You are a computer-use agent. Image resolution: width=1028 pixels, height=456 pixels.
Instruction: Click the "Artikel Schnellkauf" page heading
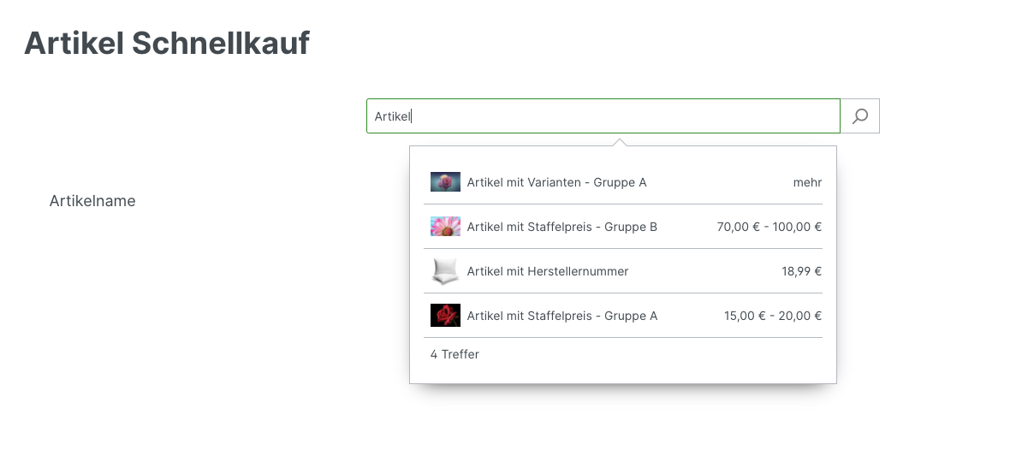167,43
